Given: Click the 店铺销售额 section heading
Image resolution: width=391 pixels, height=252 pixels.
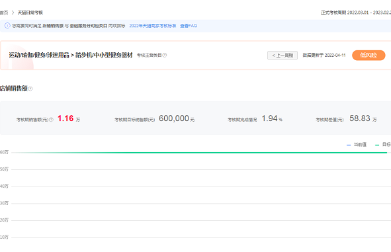Looking at the screenshot, I should (14, 88).
